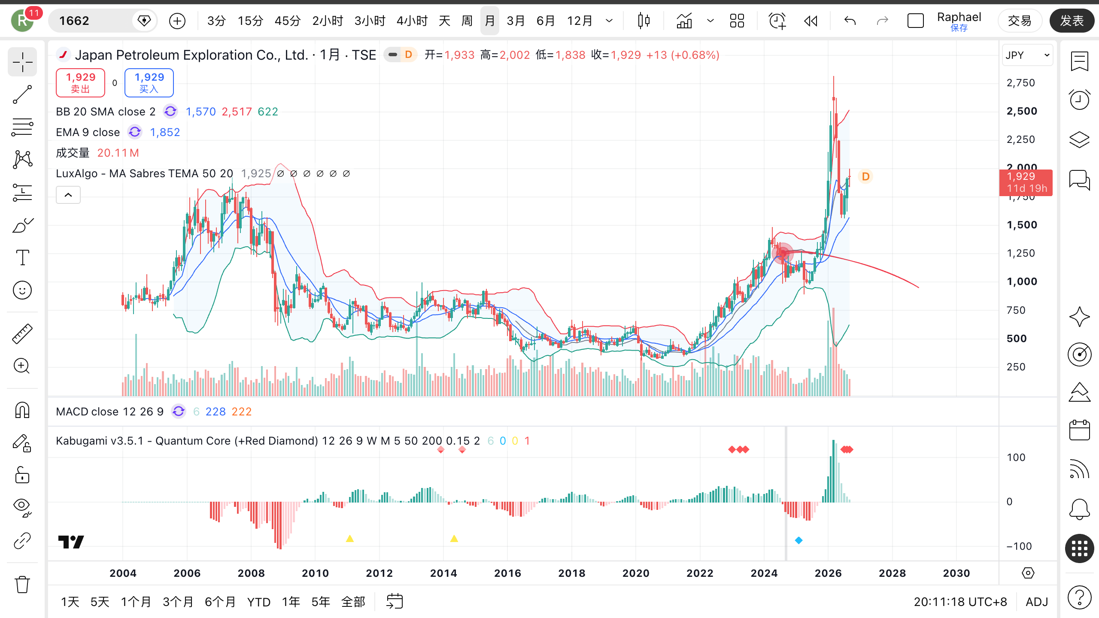Open the Fibonacci retracement tools

click(22, 127)
